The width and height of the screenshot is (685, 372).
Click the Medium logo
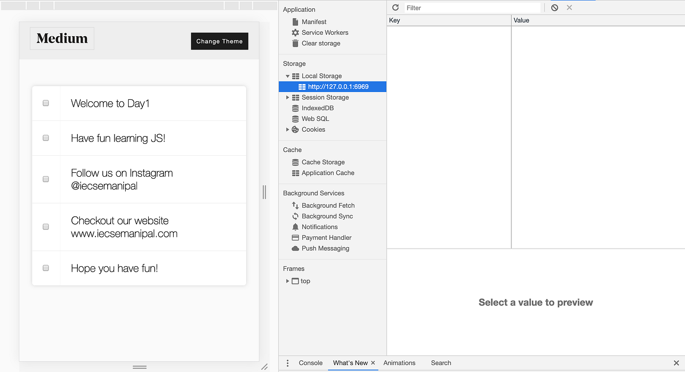point(62,39)
